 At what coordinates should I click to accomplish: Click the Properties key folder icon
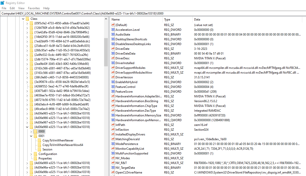coord(35,158)
